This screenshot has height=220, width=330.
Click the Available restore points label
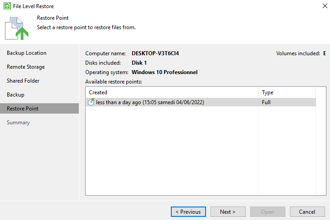(x=114, y=82)
